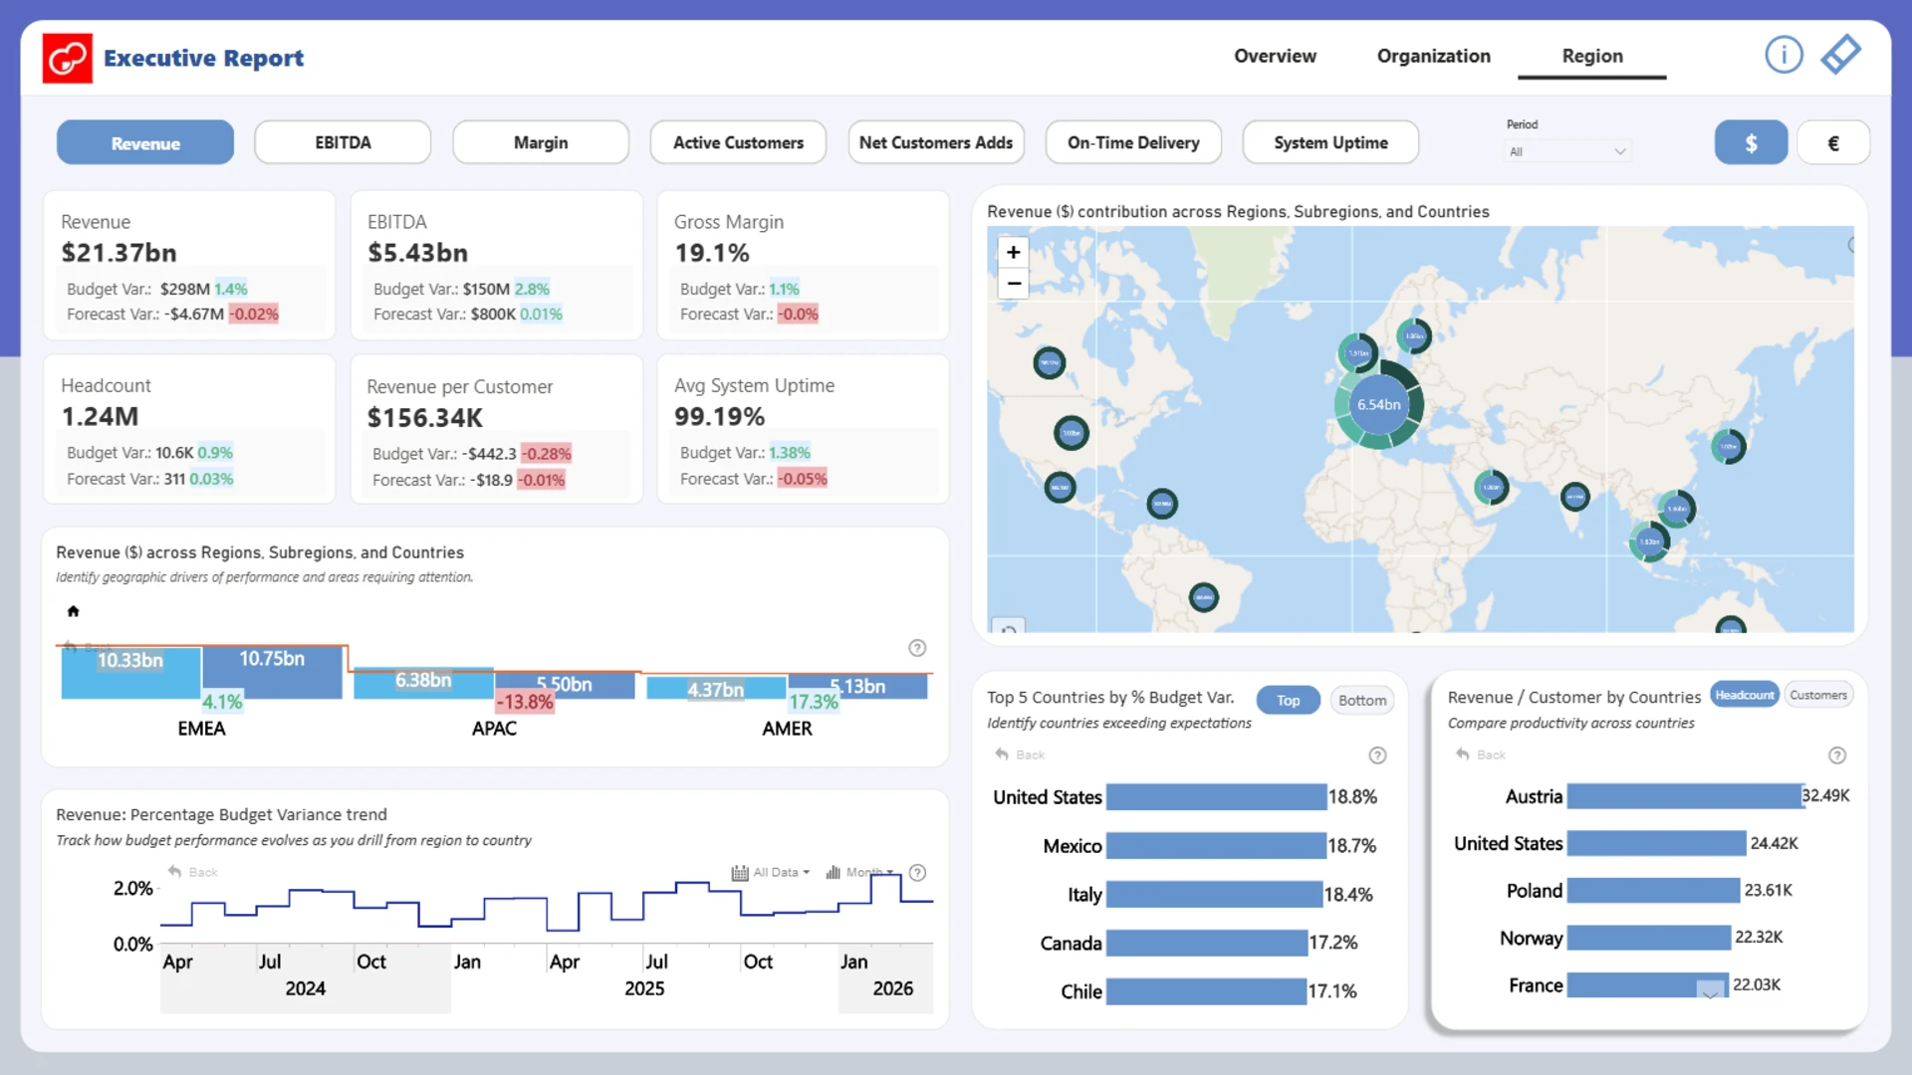Open the Period dropdown
Screen dimensions: 1912x1075
pos(1566,151)
